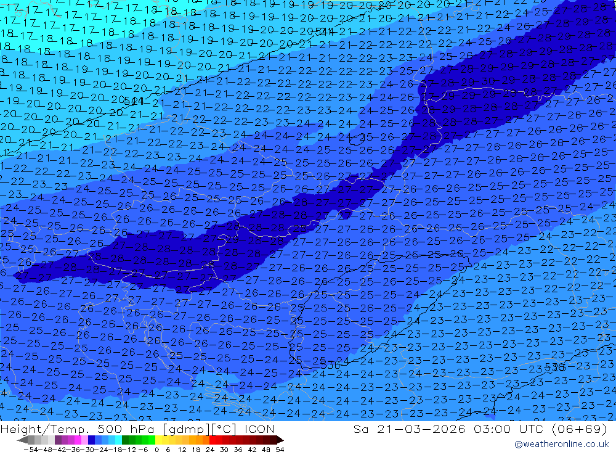Screen dimensions: 616x452
Task: Click the '54' legend scale label at right end
Action: click(280, 450)
